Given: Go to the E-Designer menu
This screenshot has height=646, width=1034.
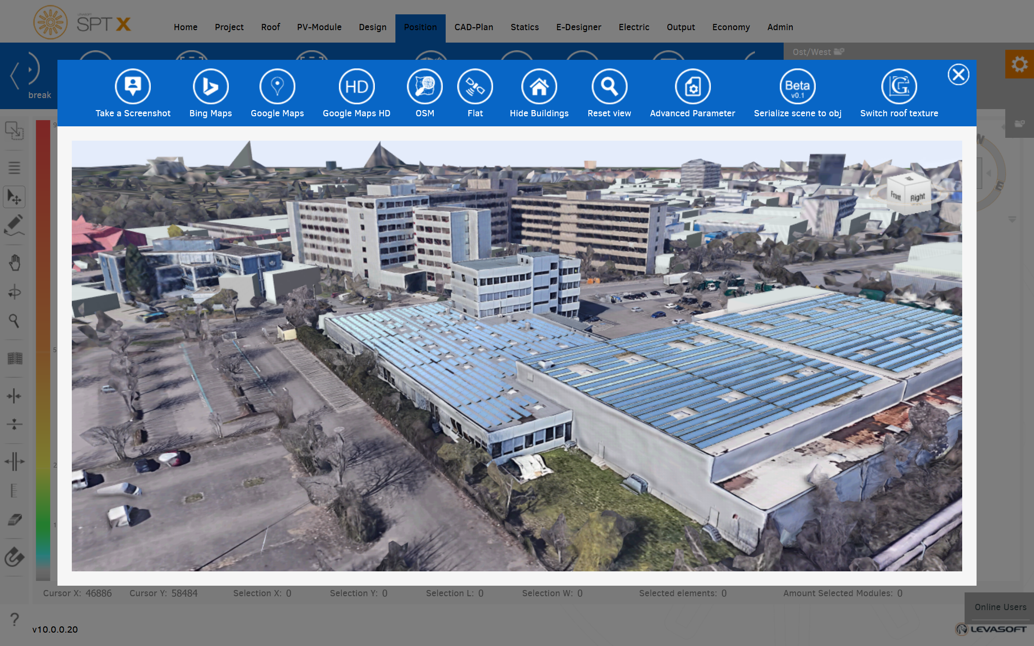Looking at the screenshot, I should coord(578,27).
